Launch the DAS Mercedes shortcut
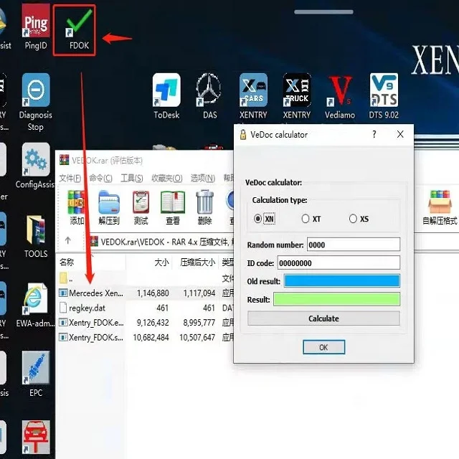 tap(209, 97)
